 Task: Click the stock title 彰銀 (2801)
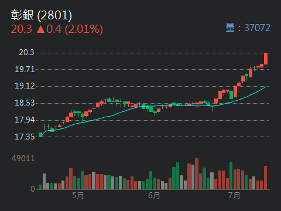pos(42,15)
